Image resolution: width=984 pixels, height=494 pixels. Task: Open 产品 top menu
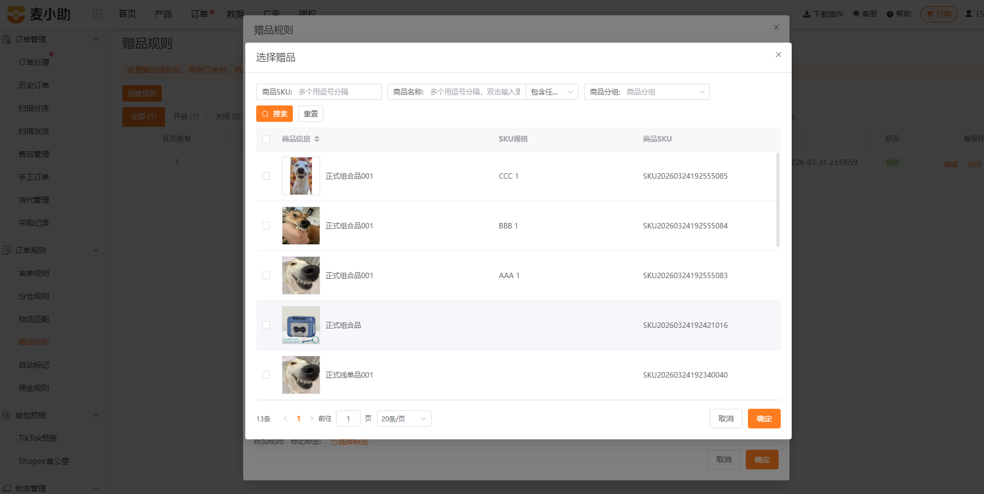[163, 14]
